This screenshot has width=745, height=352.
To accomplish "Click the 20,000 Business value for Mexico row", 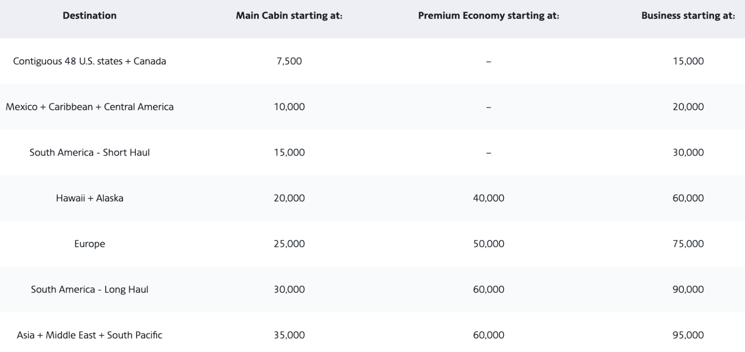I will coord(688,107).
